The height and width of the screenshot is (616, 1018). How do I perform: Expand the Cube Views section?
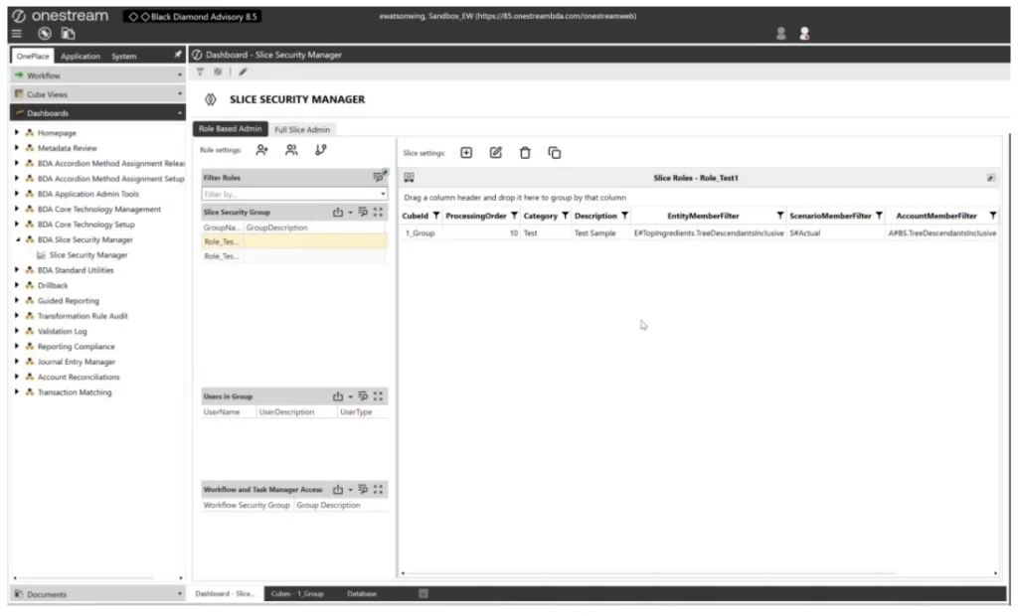97,94
